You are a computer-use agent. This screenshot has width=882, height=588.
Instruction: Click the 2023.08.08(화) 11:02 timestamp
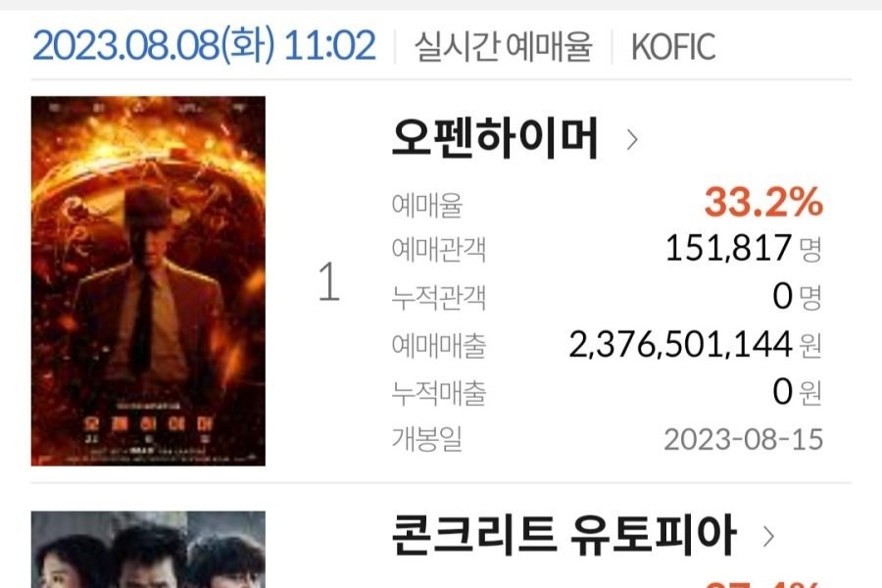pyautogui.click(x=204, y=46)
